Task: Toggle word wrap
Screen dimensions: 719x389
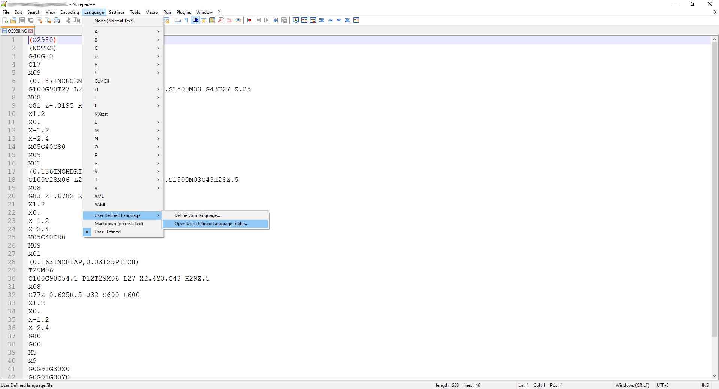Action: coord(178,20)
